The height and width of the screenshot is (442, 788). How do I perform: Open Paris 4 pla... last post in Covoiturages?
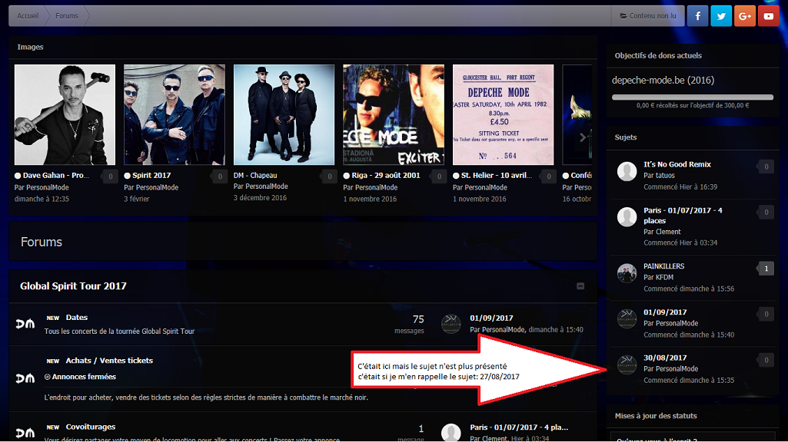[x=519, y=427]
